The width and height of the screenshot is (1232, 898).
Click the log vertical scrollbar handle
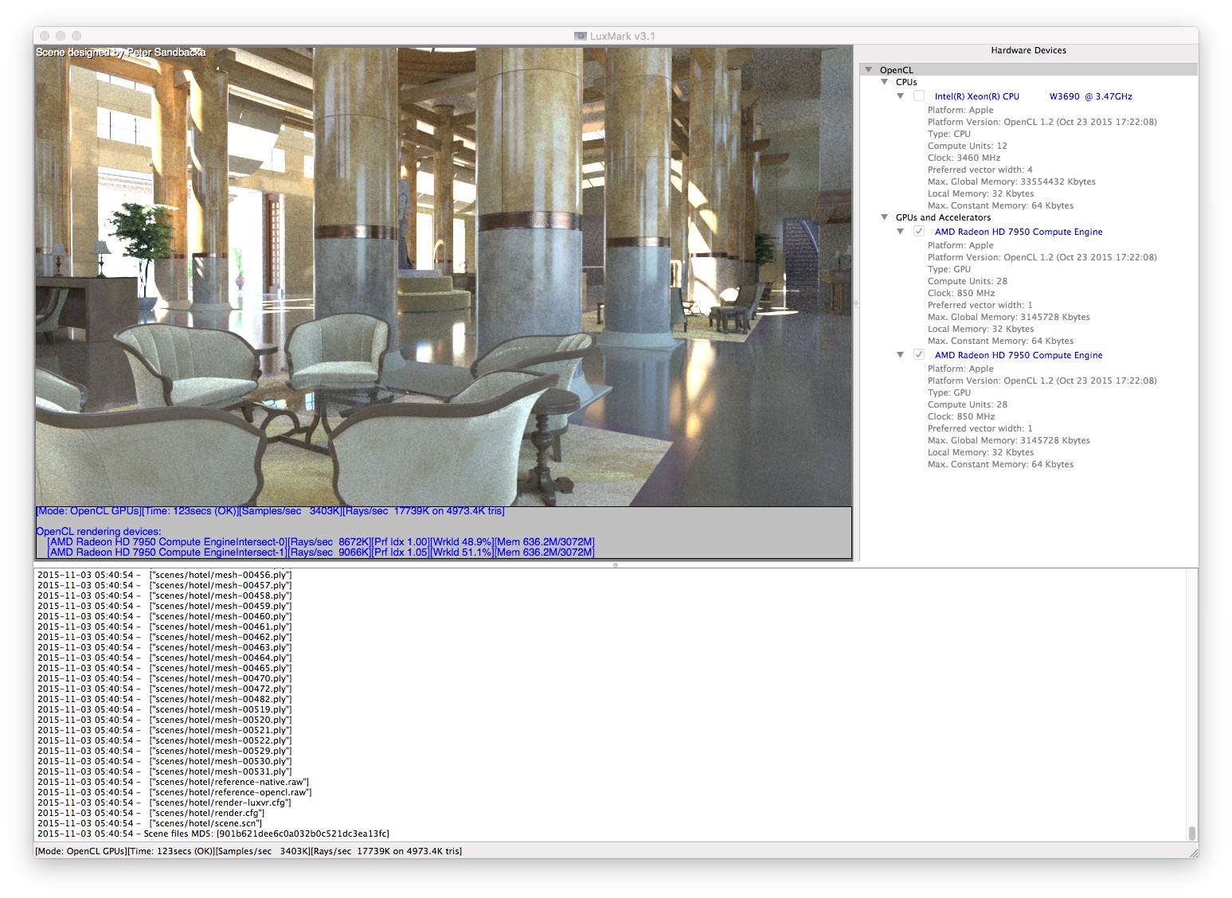coord(1192,833)
